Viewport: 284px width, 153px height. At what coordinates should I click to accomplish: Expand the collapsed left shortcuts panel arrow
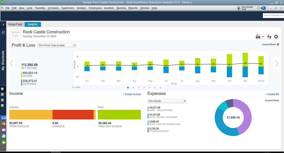tap(3, 24)
